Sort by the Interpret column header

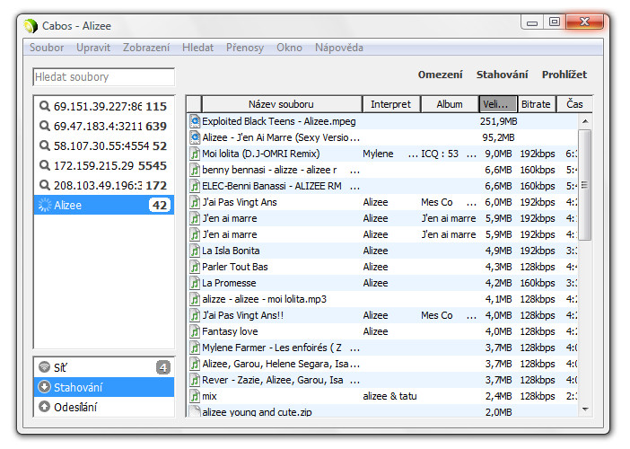[391, 104]
